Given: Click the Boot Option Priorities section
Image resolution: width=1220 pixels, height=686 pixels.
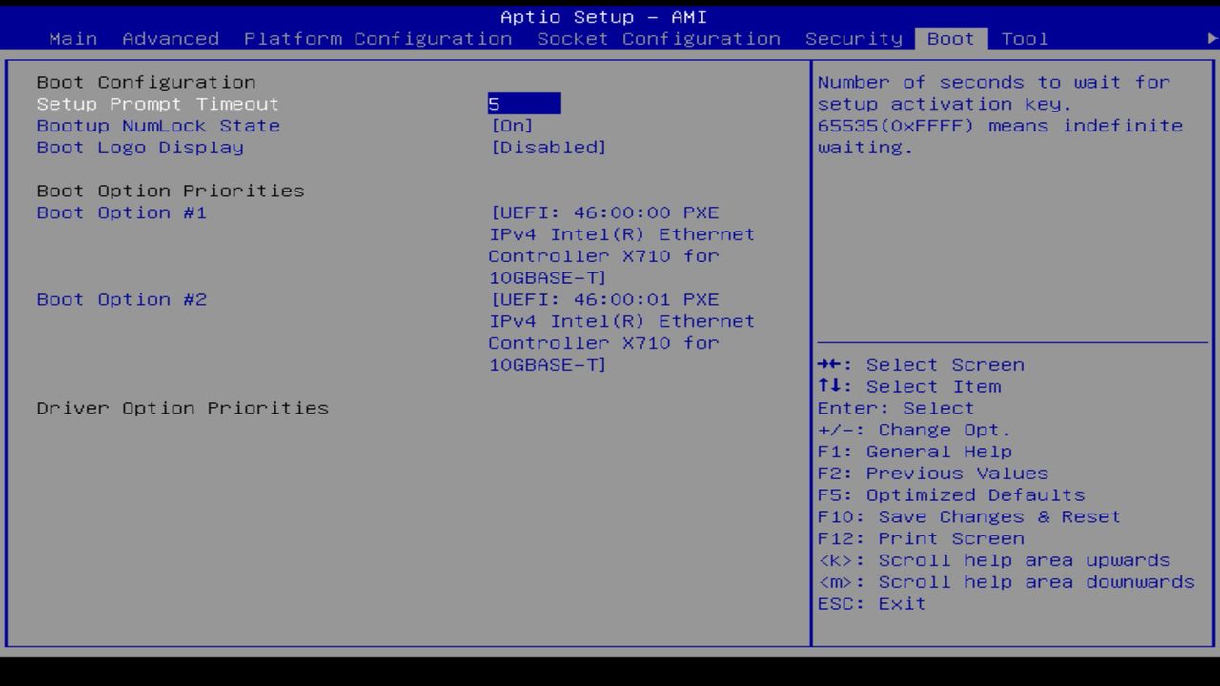Looking at the screenshot, I should click(170, 191).
